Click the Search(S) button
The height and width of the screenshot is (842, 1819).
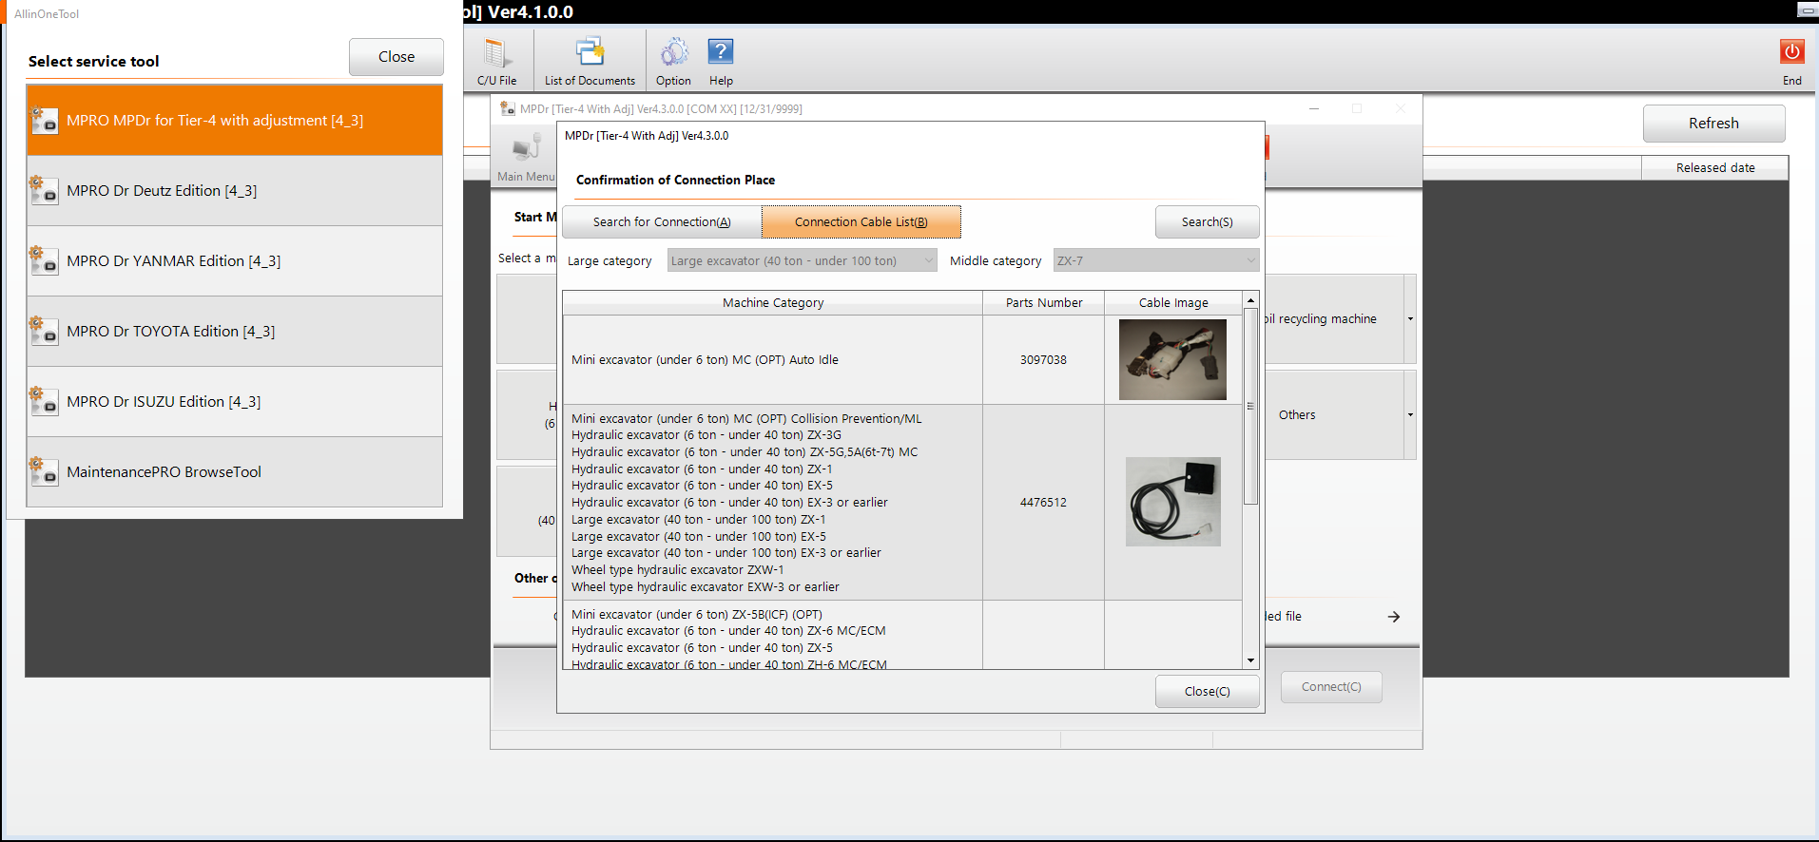1207,222
